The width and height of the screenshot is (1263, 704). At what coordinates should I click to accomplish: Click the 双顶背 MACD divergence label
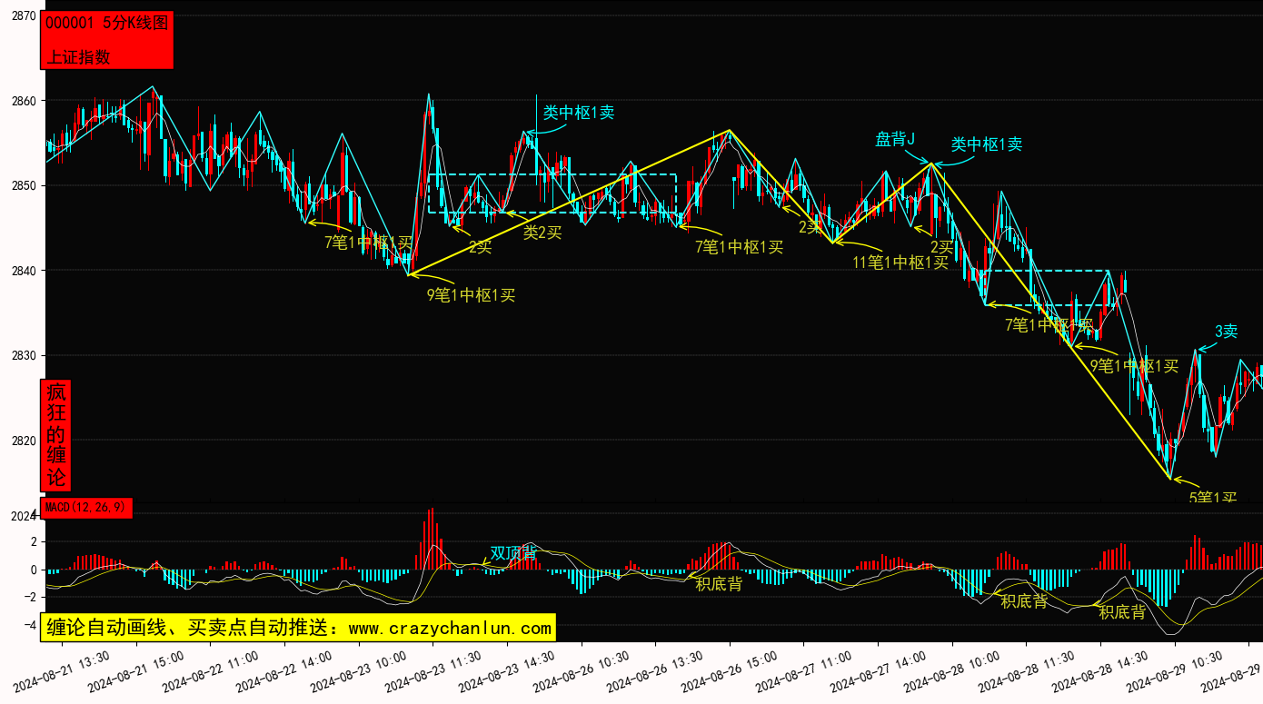(513, 553)
